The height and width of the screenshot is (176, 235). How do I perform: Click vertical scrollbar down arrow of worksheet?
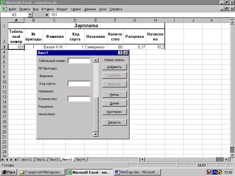pos(232,155)
